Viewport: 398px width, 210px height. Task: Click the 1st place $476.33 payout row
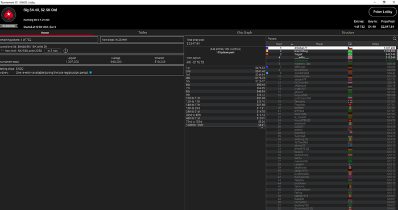pos(225,68)
